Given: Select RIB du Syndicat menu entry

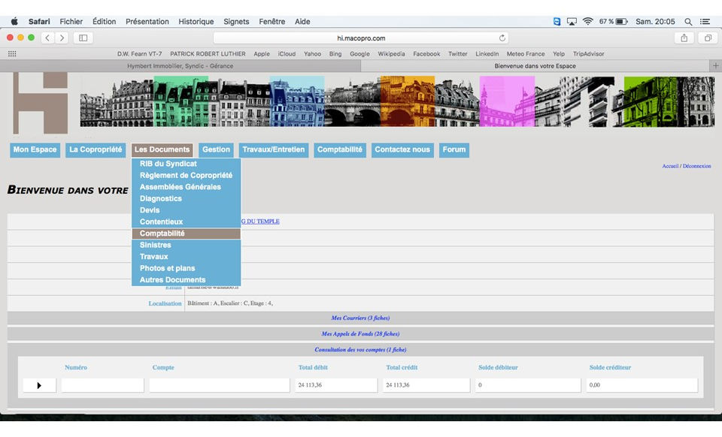Looking at the screenshot, I should (x=186, y=164).
